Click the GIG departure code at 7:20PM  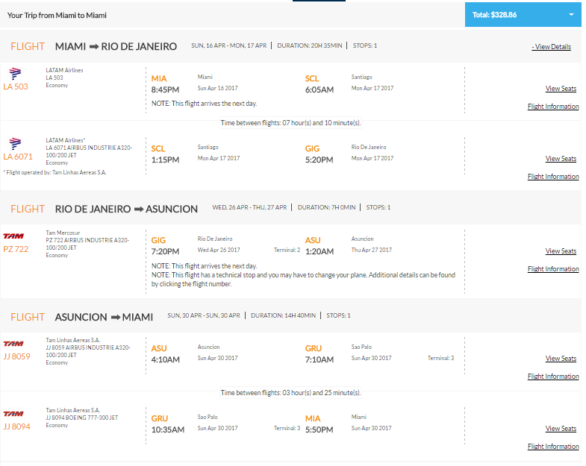pos(158,241)
